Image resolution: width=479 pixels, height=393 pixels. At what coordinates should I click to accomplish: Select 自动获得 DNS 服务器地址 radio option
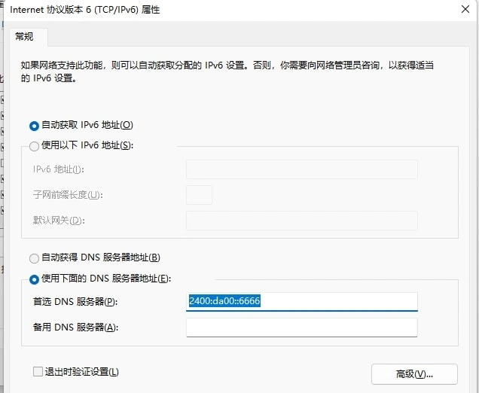pyautogui.click(x=34, y=258)
